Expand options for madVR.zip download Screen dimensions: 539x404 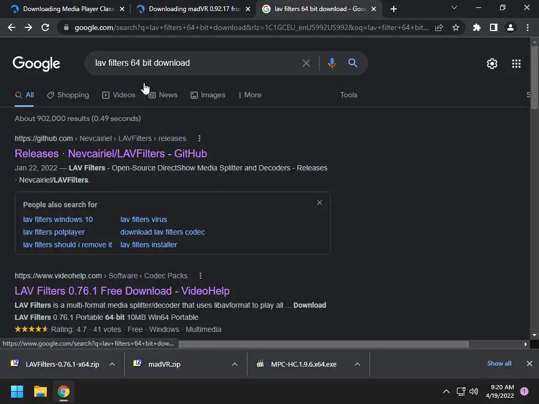tap(235, 364)
